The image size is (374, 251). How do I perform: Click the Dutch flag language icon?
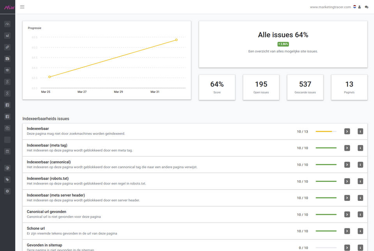(355, 7)
